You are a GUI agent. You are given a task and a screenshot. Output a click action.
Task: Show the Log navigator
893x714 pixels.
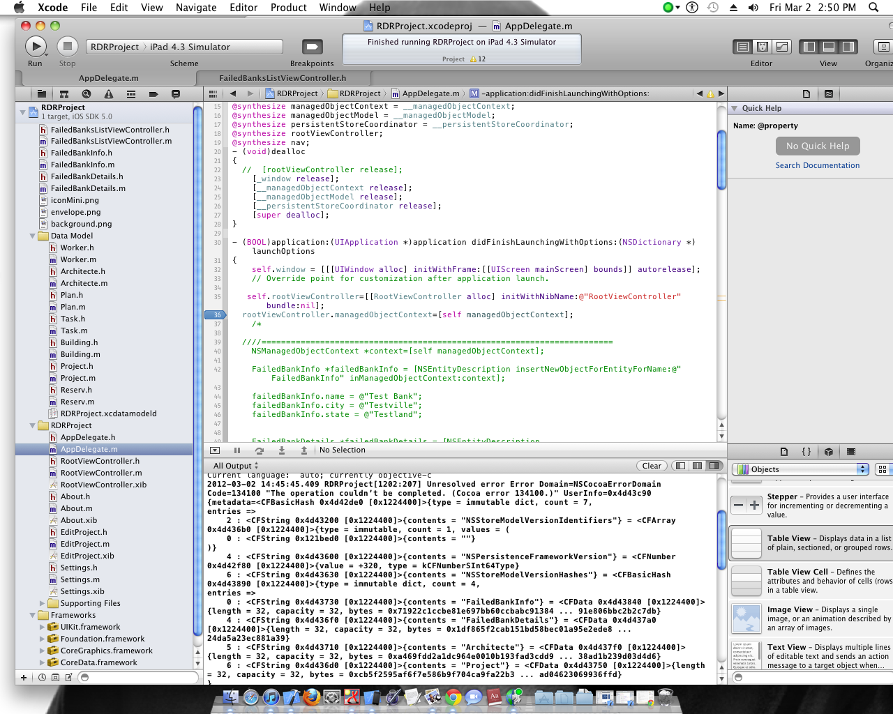click(176, 93)
